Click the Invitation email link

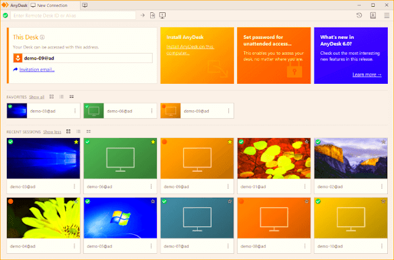pyautogui.click(x=37, y=70)
